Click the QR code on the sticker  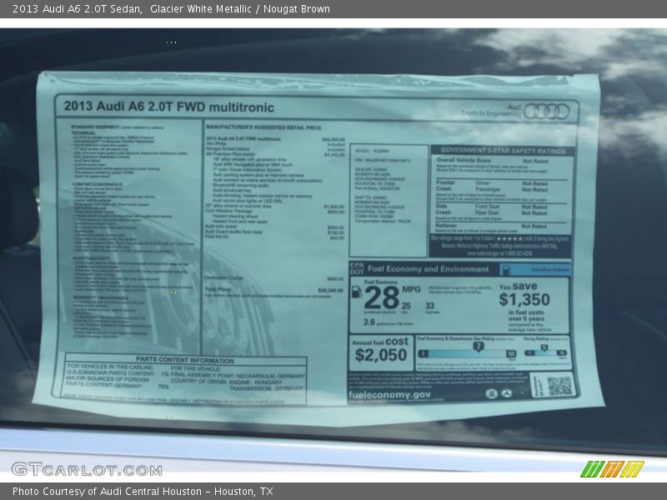click(560, 386)
